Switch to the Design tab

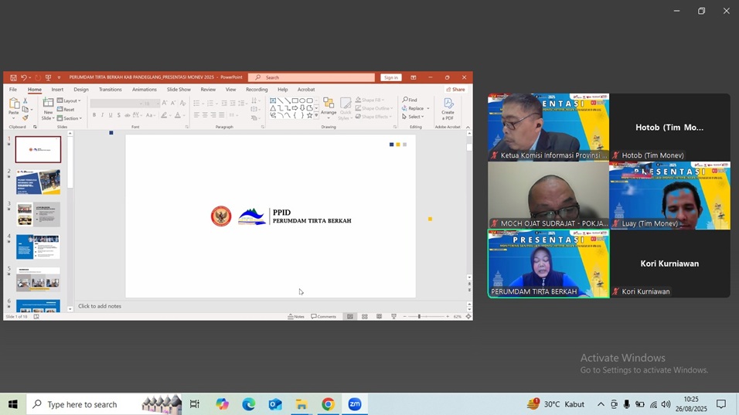pyautogui.click(x=81, y=89)
